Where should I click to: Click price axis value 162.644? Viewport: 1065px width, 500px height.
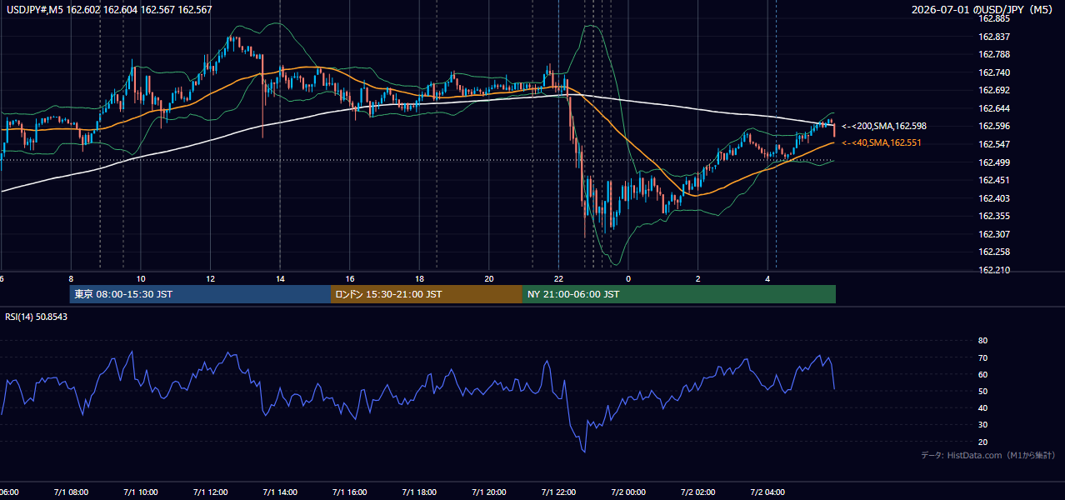(993, 108)
